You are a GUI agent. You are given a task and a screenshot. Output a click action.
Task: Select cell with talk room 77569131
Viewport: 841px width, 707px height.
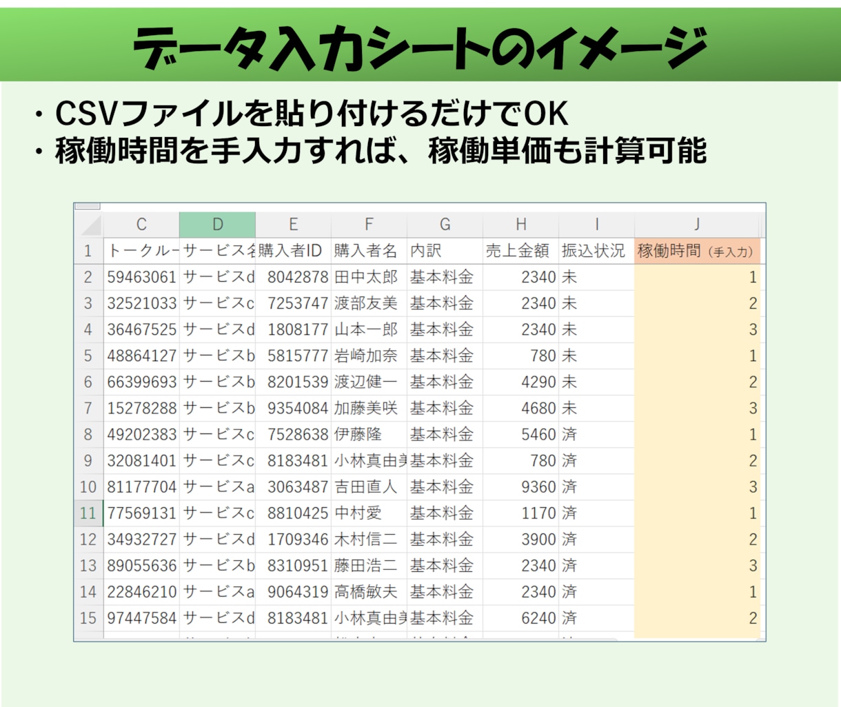pyautogui.click(x=141, y=513)
